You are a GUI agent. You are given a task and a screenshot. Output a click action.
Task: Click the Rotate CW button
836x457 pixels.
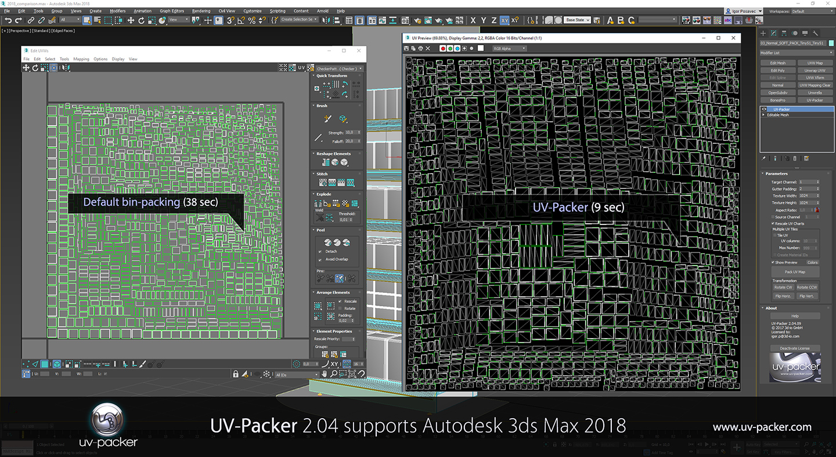(x=783, y=288)
